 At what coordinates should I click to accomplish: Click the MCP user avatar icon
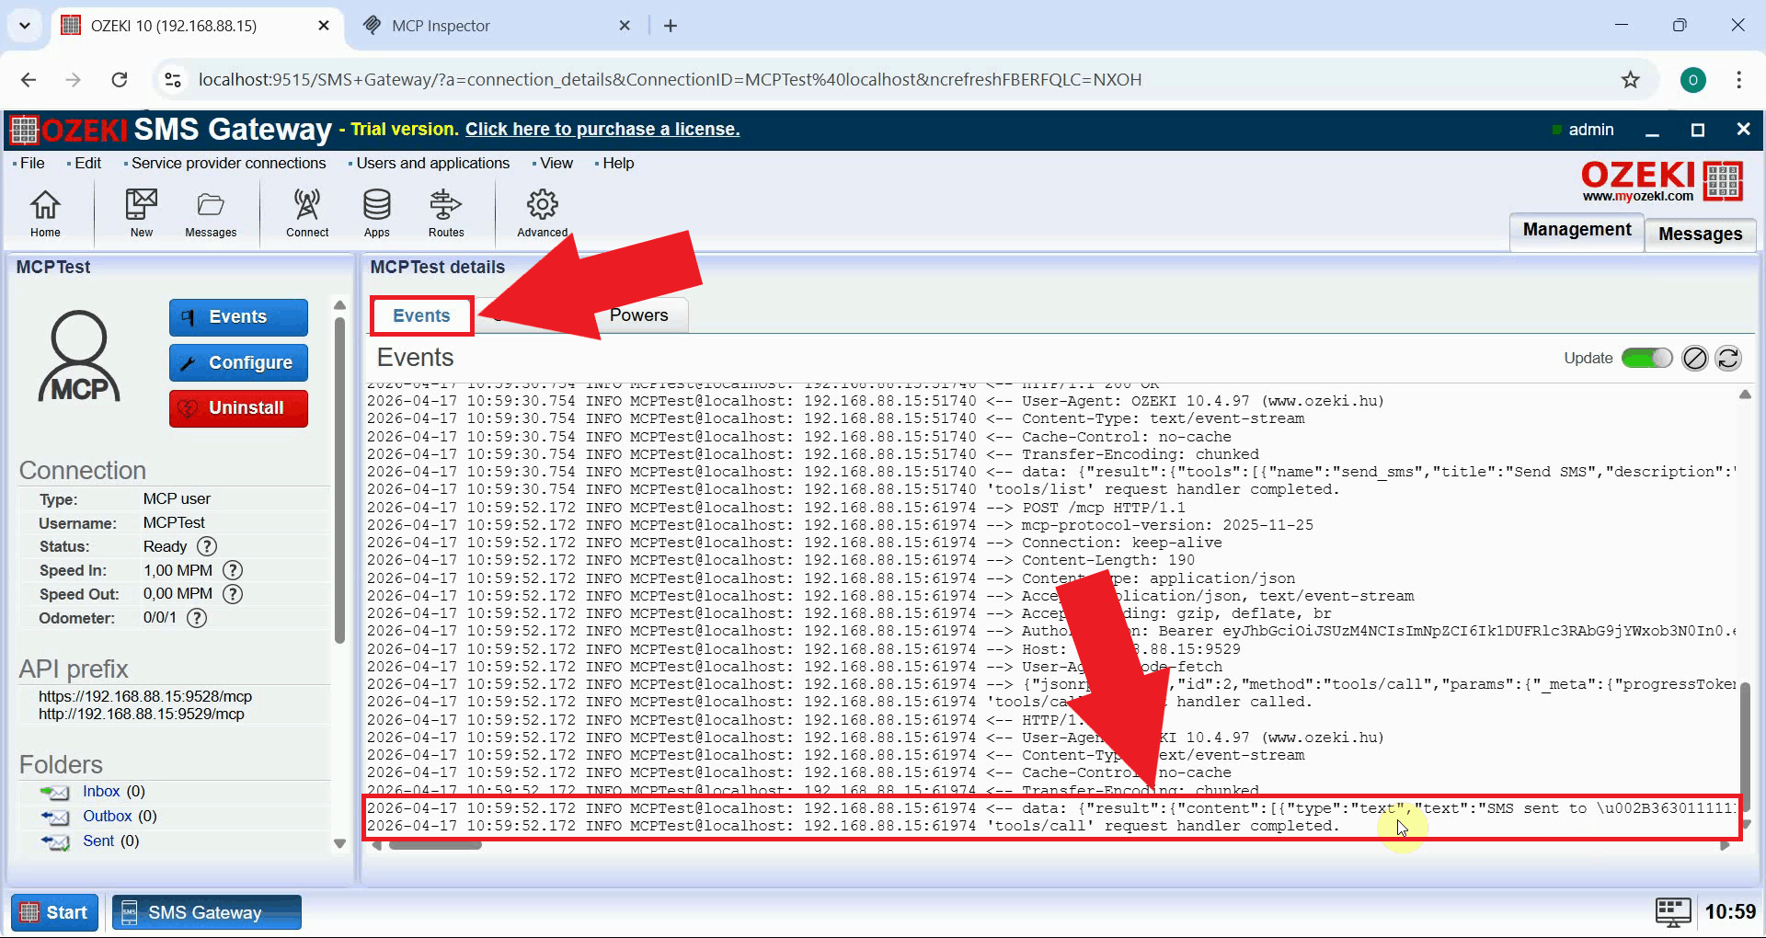click(x=80, y=357)
